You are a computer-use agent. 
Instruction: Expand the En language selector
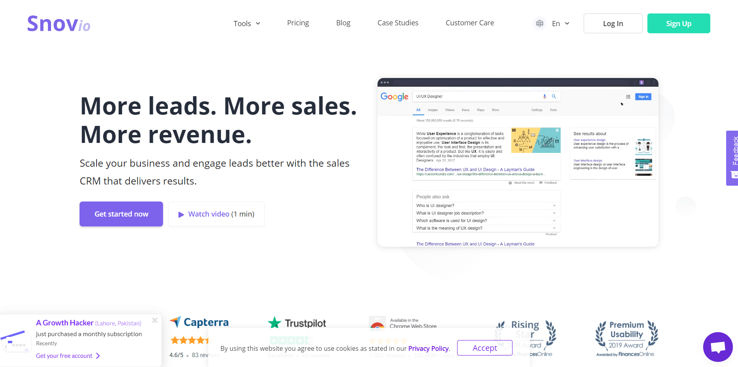coord(561,23)
